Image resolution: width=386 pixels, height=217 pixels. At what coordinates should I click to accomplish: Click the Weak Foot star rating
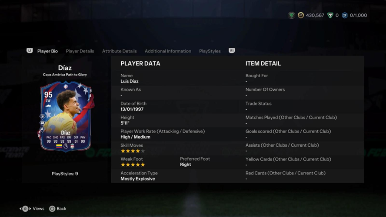click(133, 164)
